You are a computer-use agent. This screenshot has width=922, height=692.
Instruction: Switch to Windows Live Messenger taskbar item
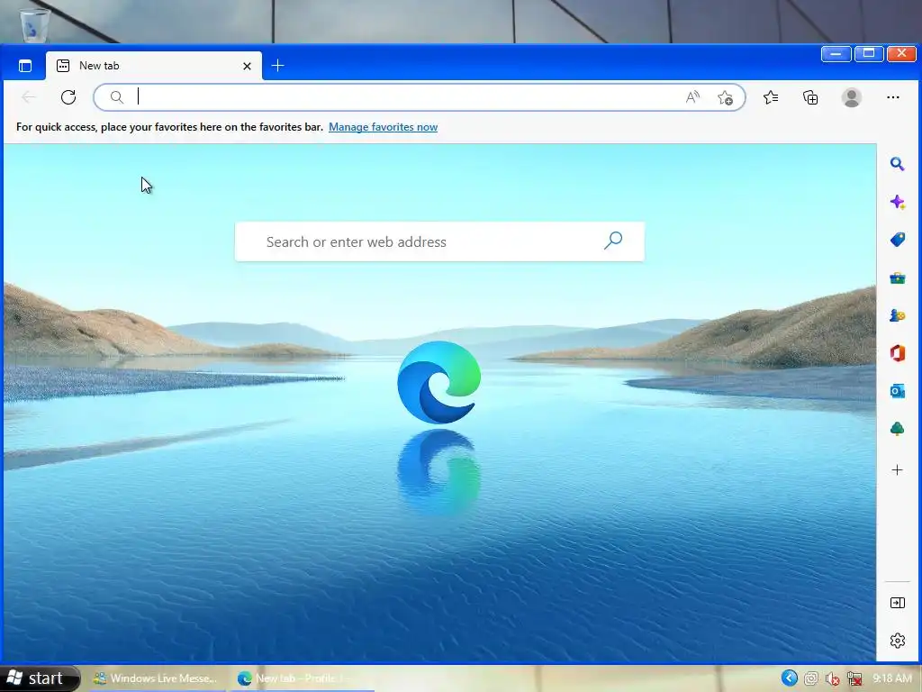coord(156,678)
